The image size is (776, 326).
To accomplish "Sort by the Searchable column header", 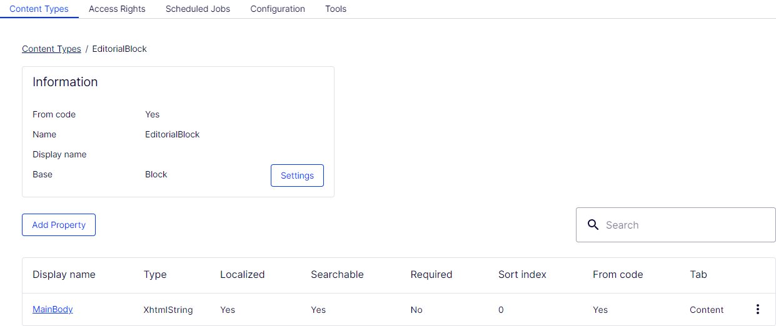I will (337, 274).
